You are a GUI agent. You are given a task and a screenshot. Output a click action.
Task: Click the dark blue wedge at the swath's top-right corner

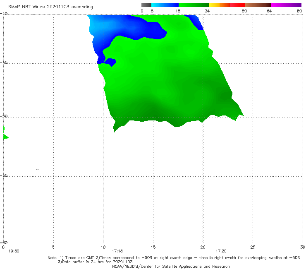pyautogui.click(x=196, y=22)
